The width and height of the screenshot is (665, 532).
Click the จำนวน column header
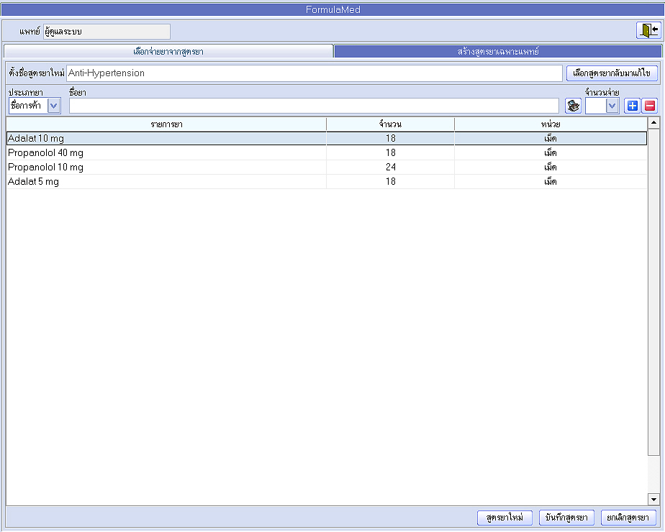(x=390, y=124)
